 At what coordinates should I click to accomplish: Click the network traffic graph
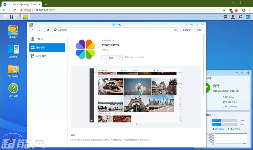pyautogui.click(x=231, y=139)
